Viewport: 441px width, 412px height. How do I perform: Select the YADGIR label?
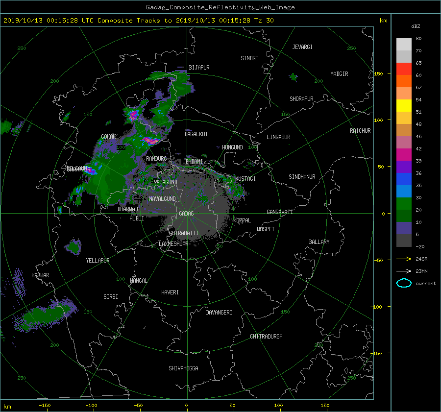coord(339,74)
